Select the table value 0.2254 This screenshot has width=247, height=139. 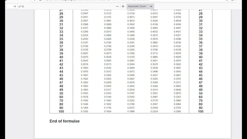(x=85, y=35)
